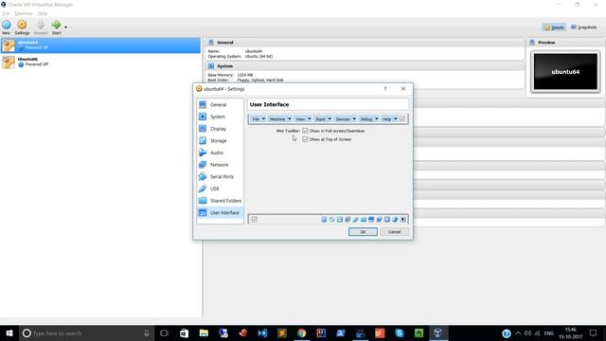The height and width of the screenshot is (341, 606).
Task: Open Shared Folders settings category
Action: (221, 201)
